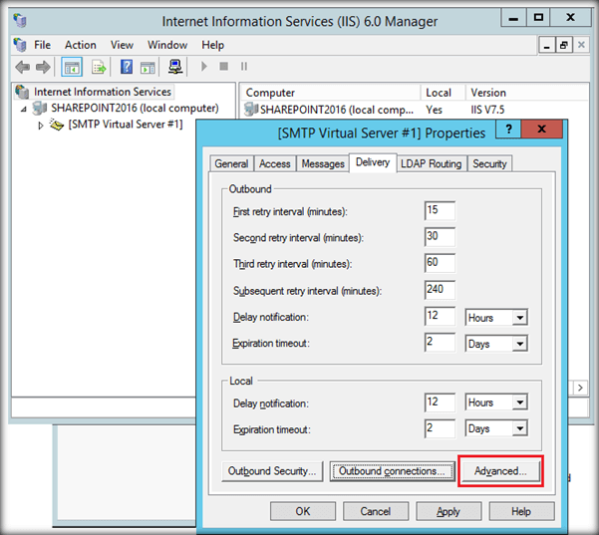Image resolution: width=599 pixels, height=535 pixels.
Task: Click the Start item play icon
Action: (x=204, y=67)
